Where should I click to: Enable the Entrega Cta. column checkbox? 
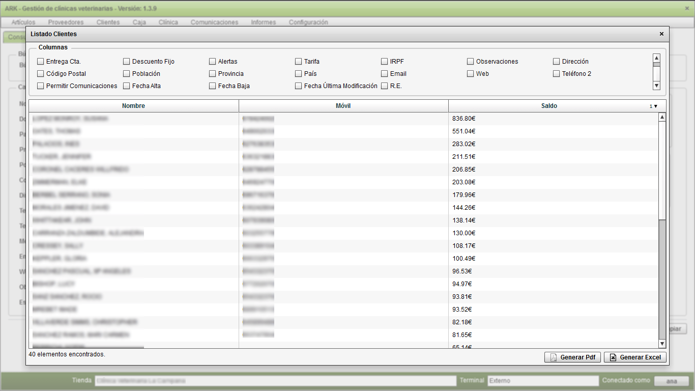coord(41,62)
